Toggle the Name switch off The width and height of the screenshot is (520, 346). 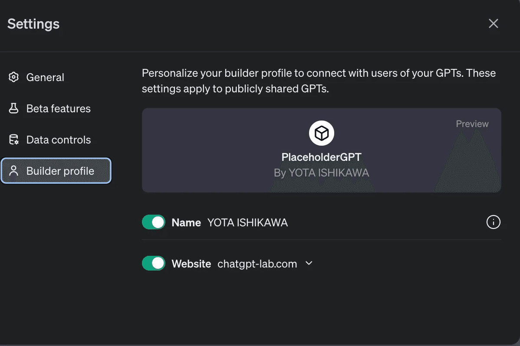[x=154, y=222]
